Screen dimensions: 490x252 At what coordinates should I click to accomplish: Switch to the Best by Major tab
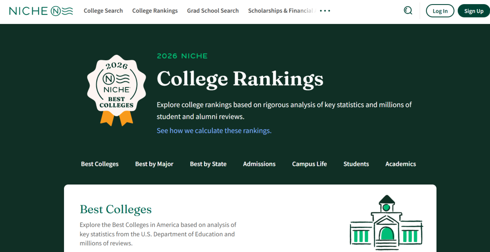(x=154, y=164)
